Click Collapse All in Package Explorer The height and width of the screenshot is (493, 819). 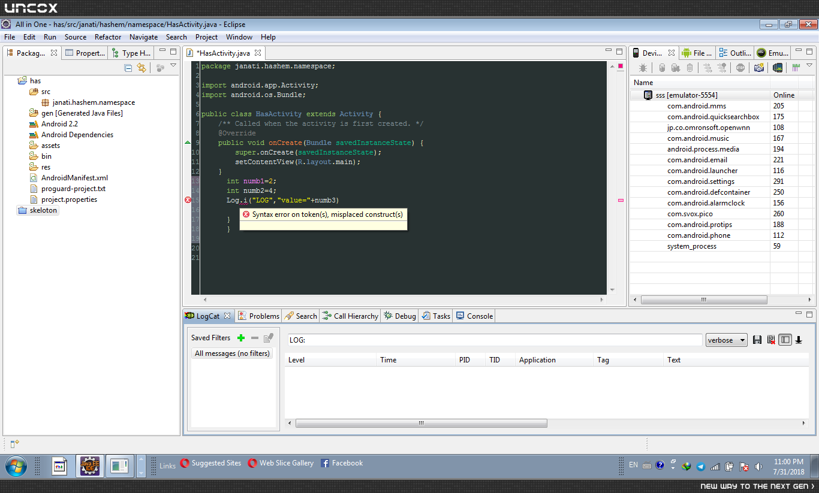tap(128, 68)
